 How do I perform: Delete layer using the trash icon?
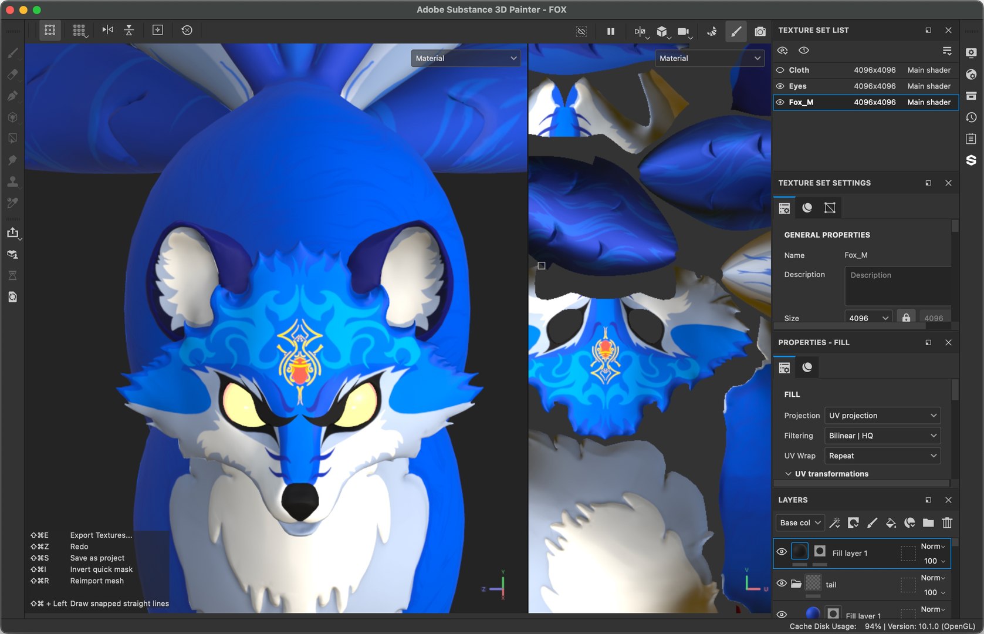coord(947,522)
